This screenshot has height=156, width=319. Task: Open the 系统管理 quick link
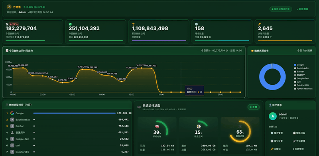point(298,149)
